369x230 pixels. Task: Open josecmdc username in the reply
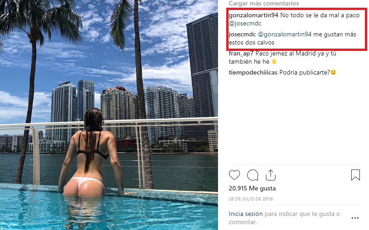(242, 35)
